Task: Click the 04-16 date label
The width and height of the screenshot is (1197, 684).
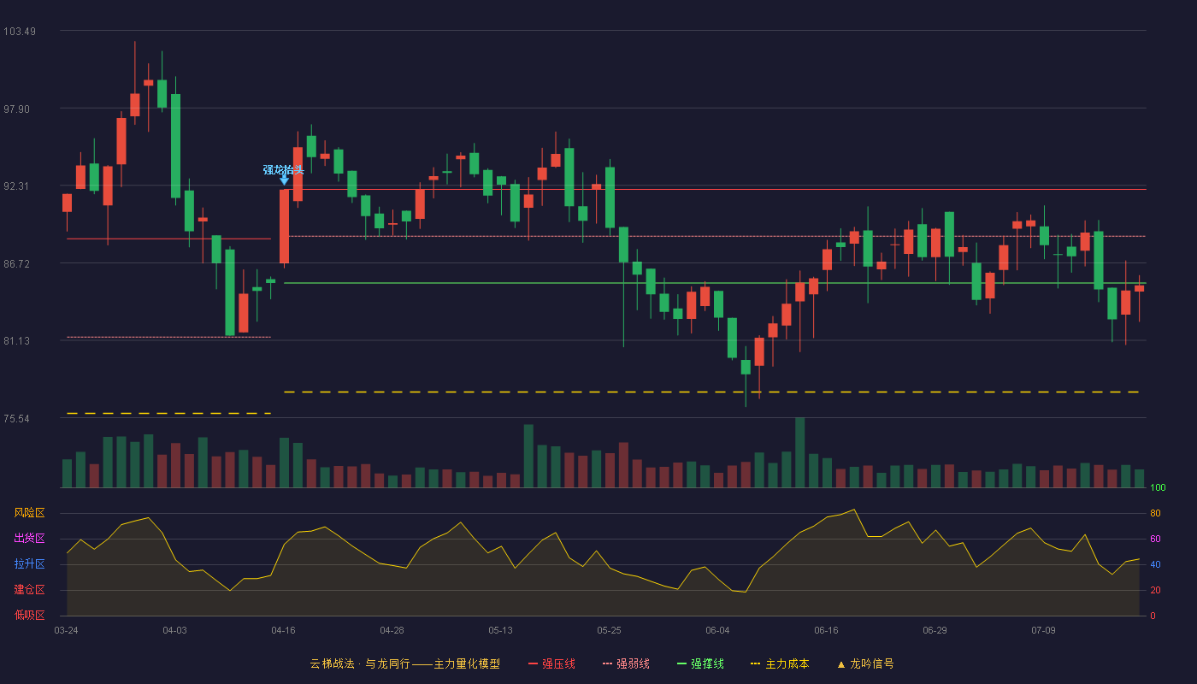Action: [x=283, y=630]
